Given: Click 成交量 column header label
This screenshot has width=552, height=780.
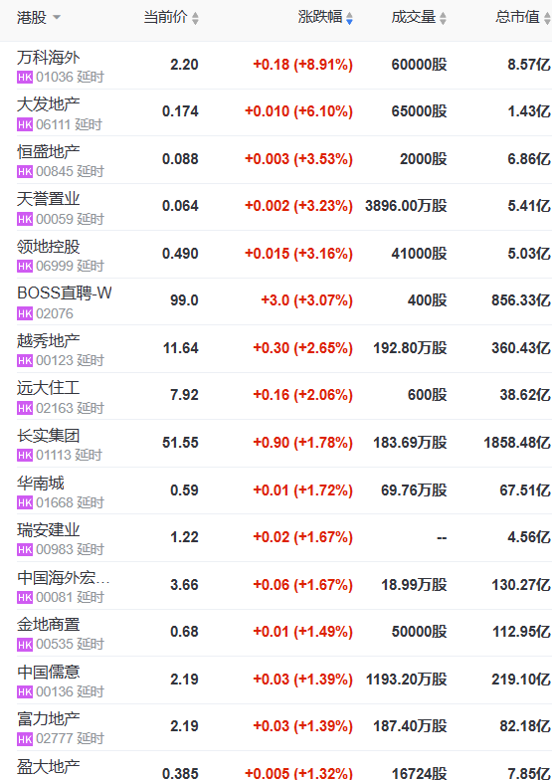Looking at the screenshot, I should (414, 18).
